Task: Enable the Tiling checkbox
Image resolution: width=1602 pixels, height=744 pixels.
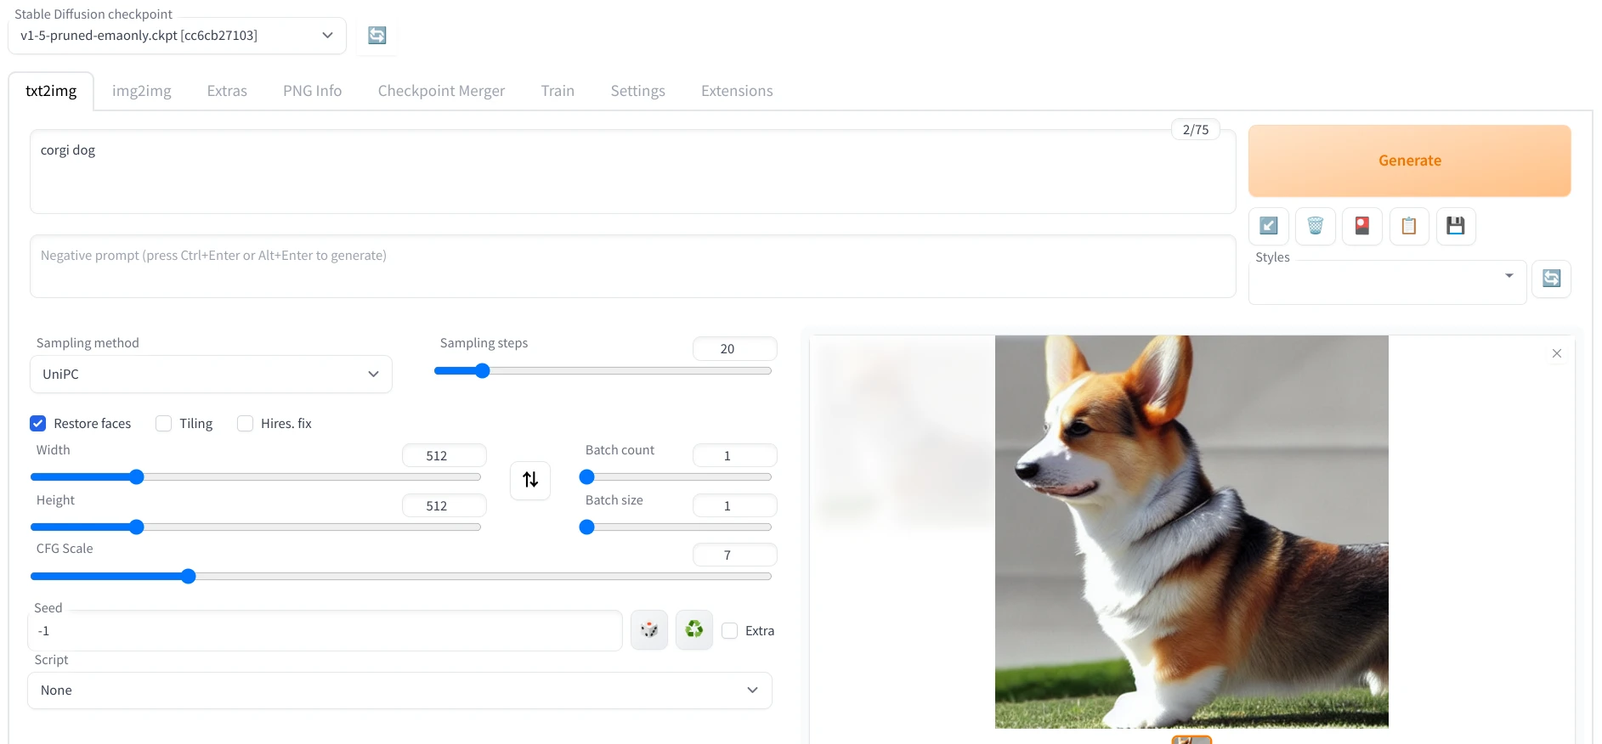Action: (x=164, y=424)
